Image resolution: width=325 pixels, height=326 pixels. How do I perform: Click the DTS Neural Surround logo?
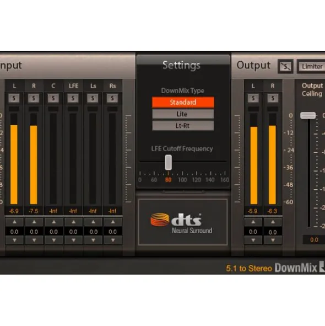(181, 223)
